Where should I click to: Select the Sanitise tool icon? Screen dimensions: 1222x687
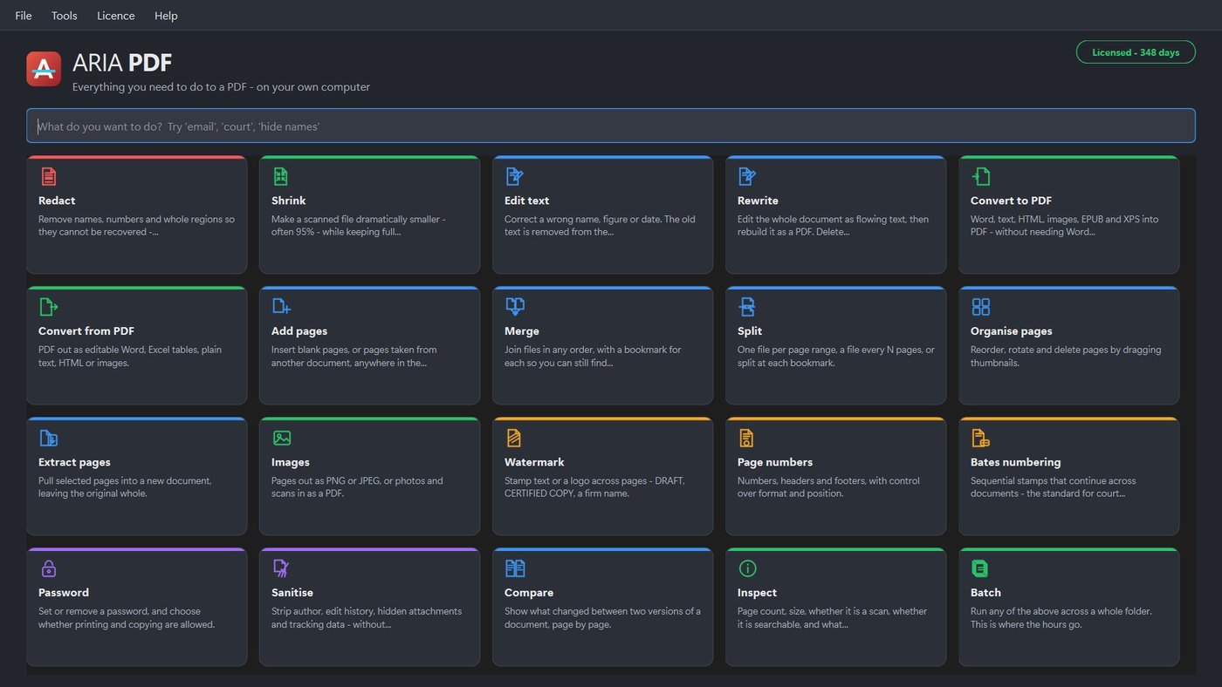pyautogui.click(x=281, y=568)
